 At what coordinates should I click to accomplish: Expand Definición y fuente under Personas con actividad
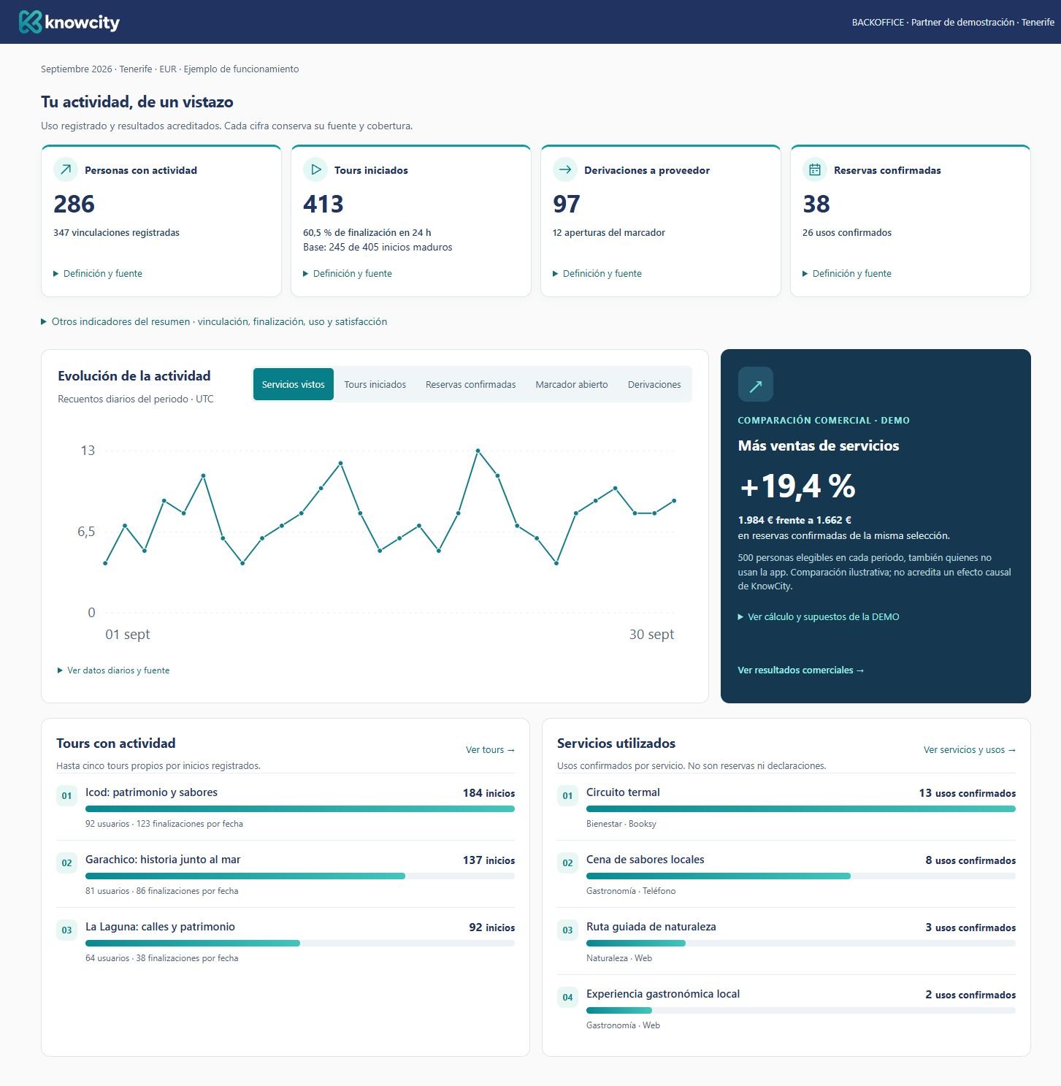pos(98,273)
